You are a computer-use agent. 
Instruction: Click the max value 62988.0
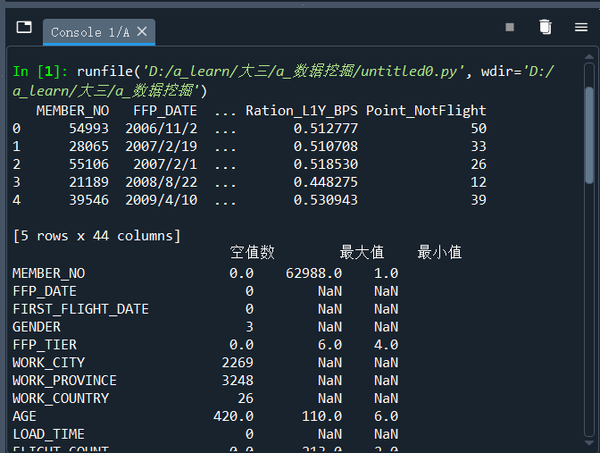(313, 273)
